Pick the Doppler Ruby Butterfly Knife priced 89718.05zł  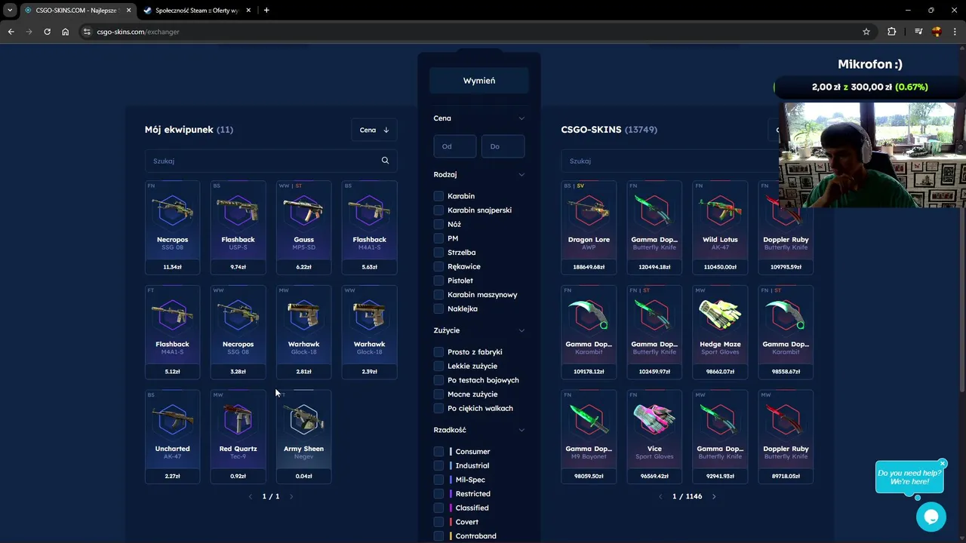coord(786,437)
